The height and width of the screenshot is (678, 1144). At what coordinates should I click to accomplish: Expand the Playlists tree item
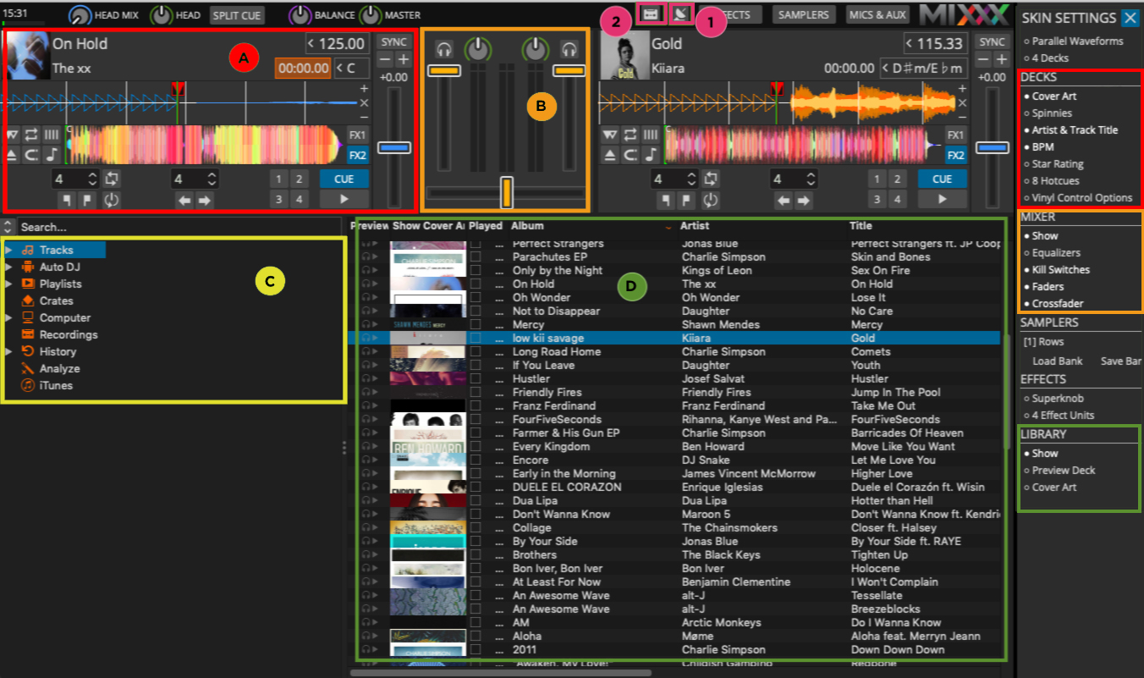click(x=9, y=284)
